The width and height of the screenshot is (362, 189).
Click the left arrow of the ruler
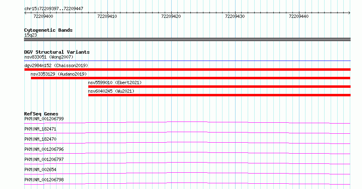25,13
